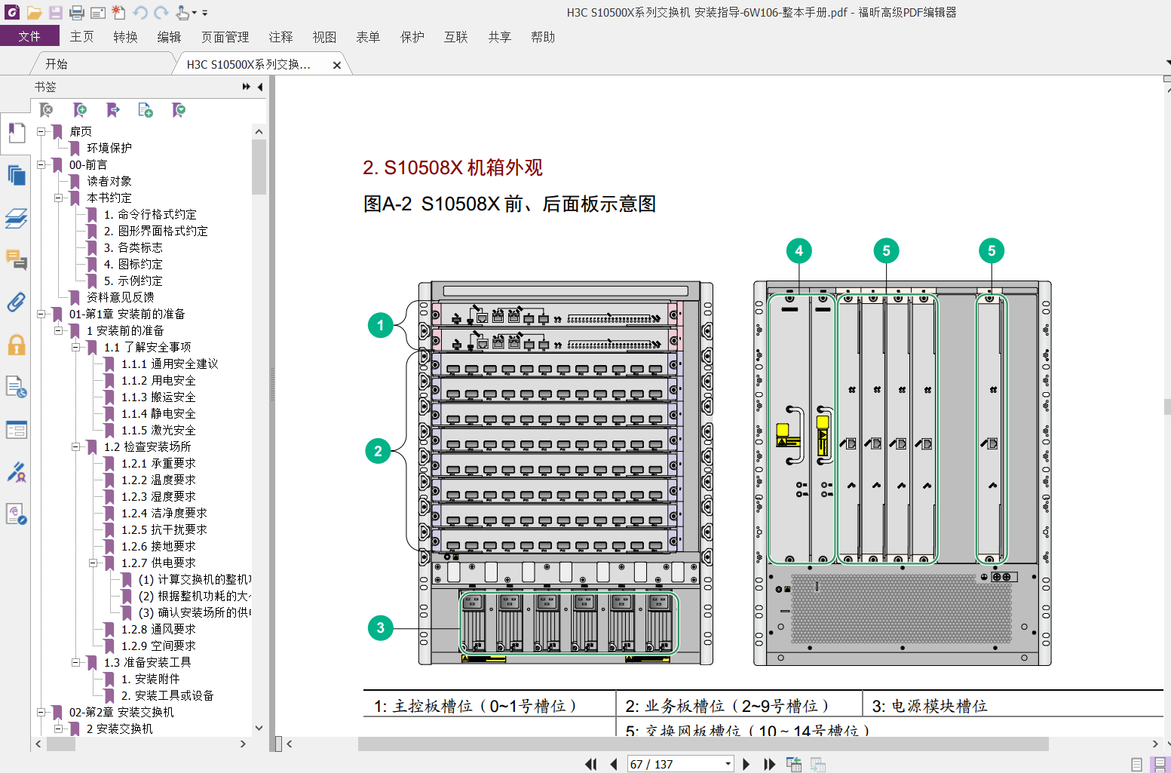The height and width of the screenshot is (773, 1171).
Task: Collapse the 1.2 检查安装场所 node
Action: (76, 446)
